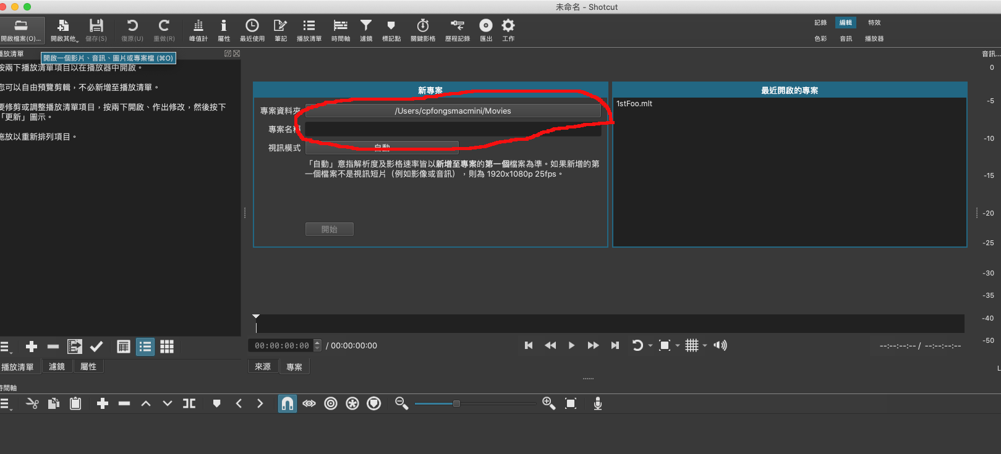Image resolution: width=1001 pixels, height=454 pixels.
Task: Toggle timeline snapping magnet
Action: click(x=288, y=404)
